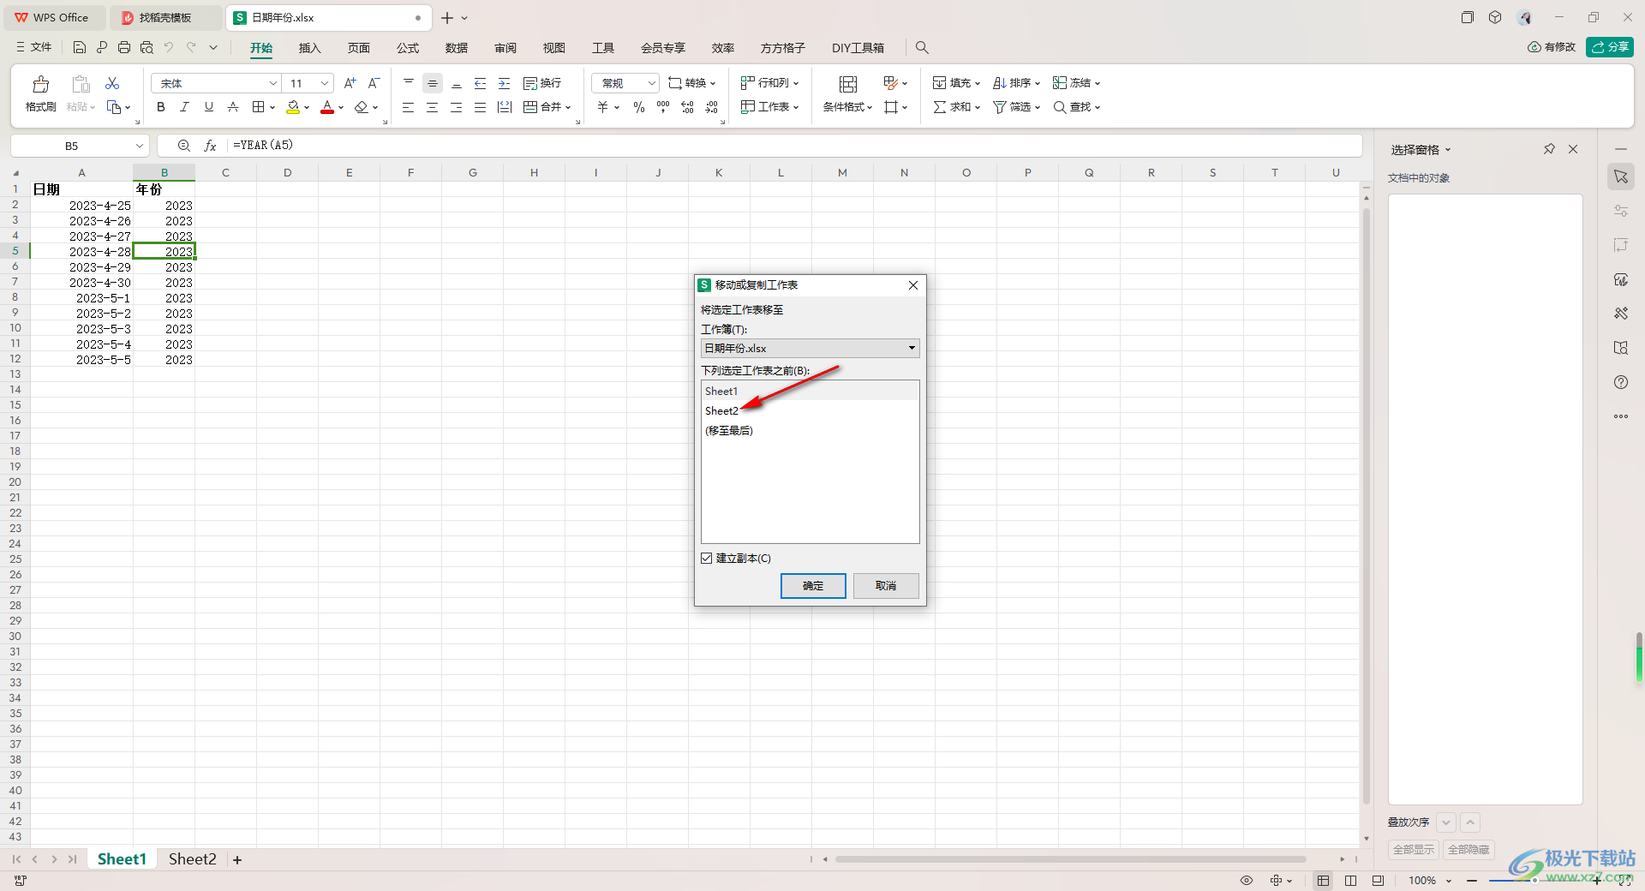Expand the Name Box dropdown

(139, 146)
